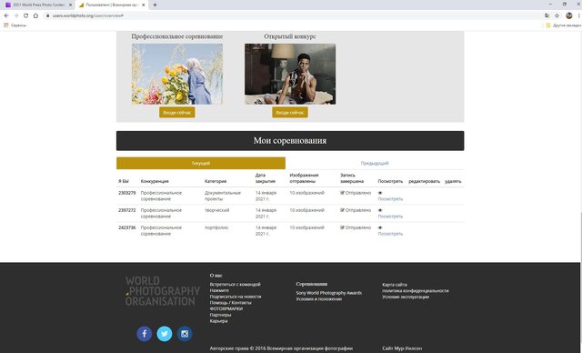Screen dimensions: 582x353
Task: Click eye icon for entry 2303279
Action: [380, 193]
